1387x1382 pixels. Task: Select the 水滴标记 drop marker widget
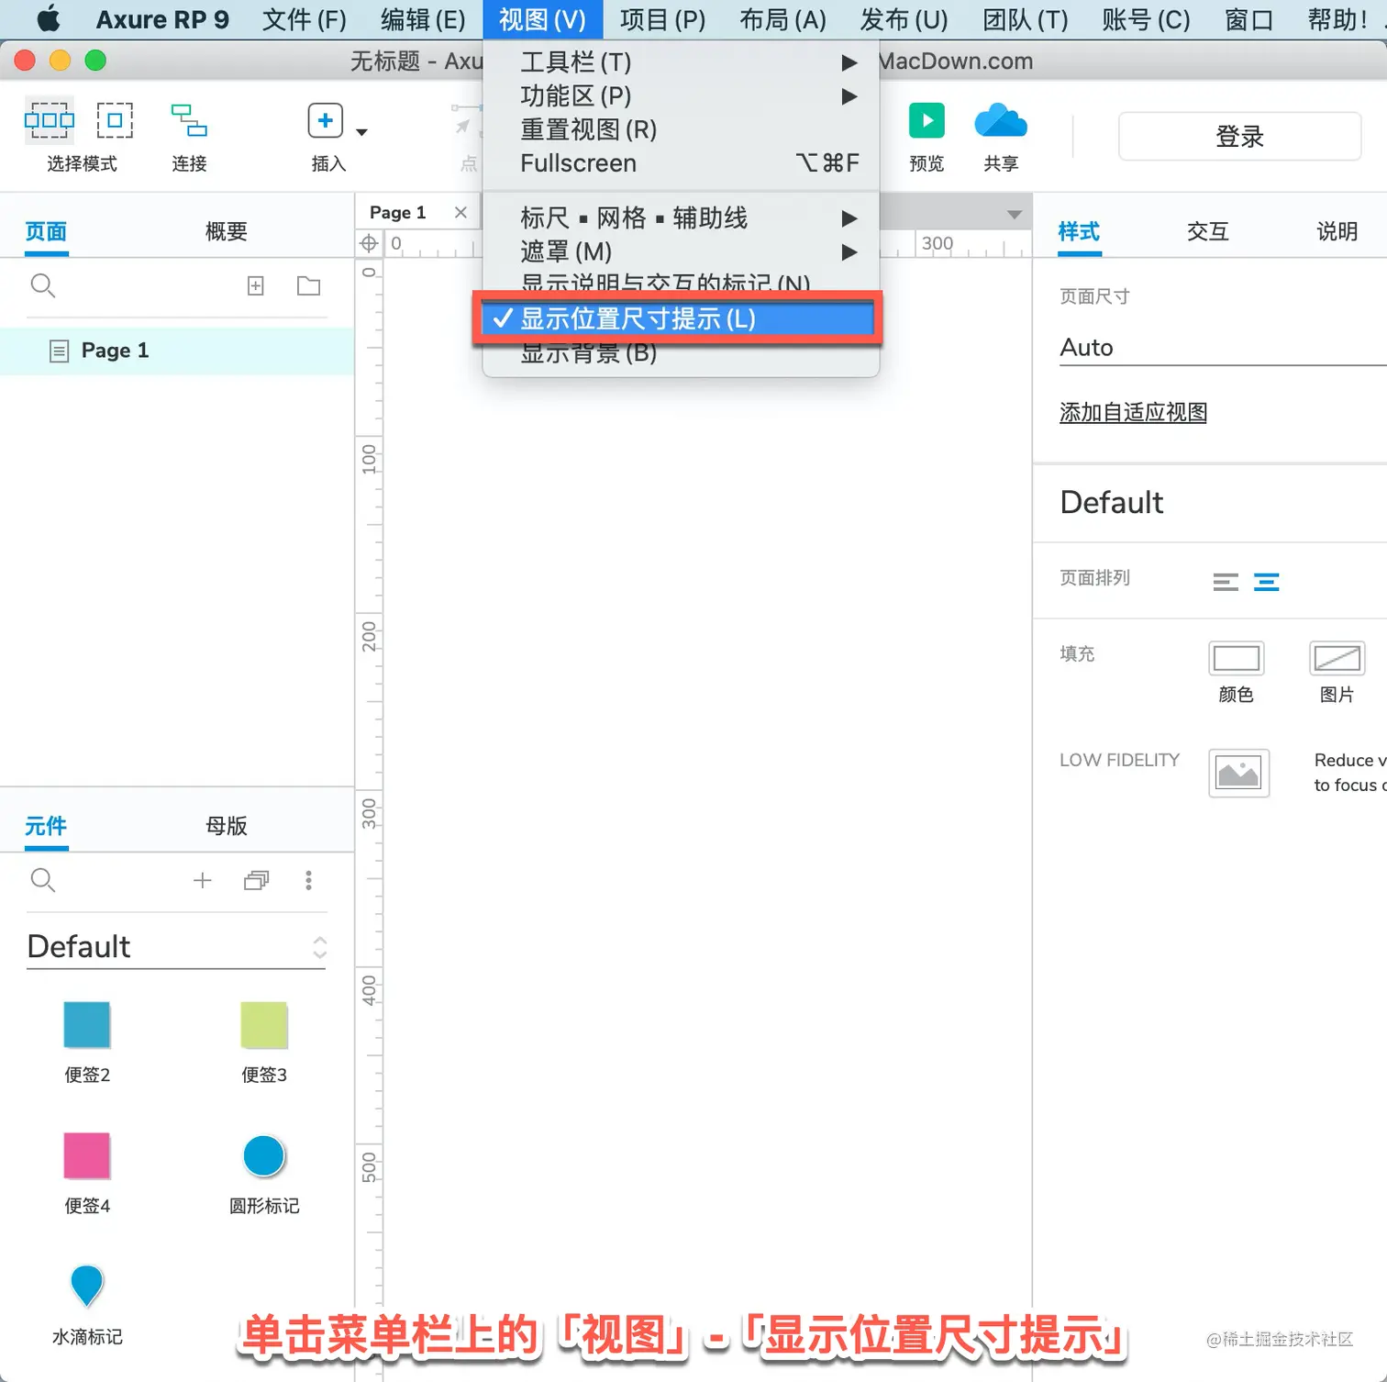87,1286
